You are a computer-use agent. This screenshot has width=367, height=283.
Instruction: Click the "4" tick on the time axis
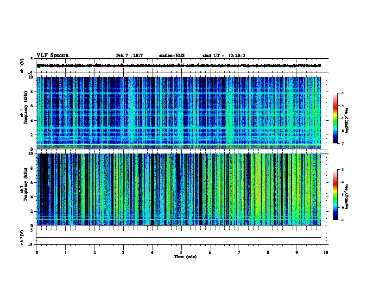(152, 252)
